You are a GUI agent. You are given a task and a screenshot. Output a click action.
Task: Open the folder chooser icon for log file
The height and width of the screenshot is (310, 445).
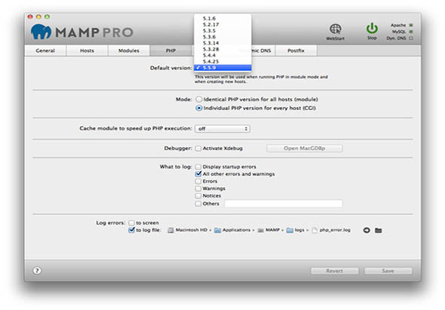379,230
